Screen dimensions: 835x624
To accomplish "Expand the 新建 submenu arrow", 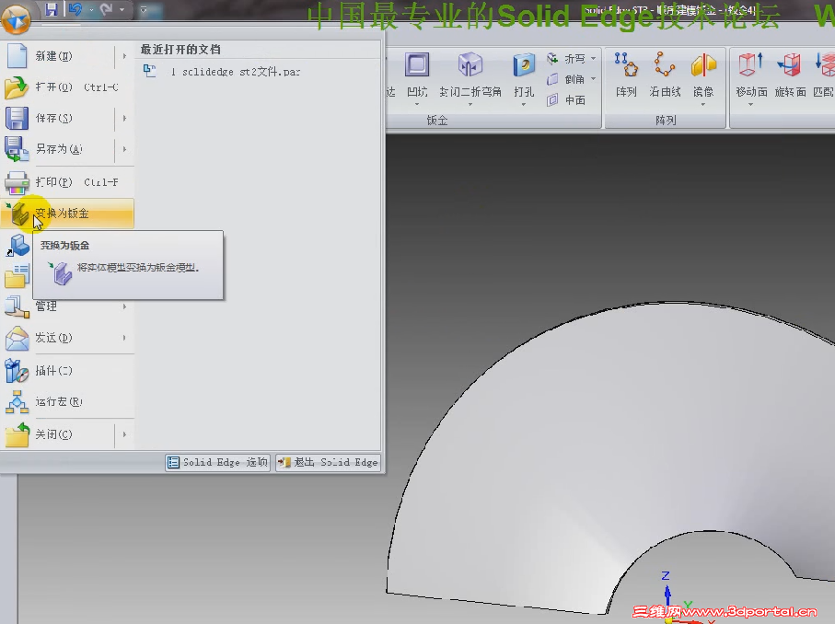I will (x=124, y=56).
